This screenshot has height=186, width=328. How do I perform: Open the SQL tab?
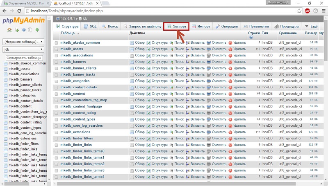(90, 27)
